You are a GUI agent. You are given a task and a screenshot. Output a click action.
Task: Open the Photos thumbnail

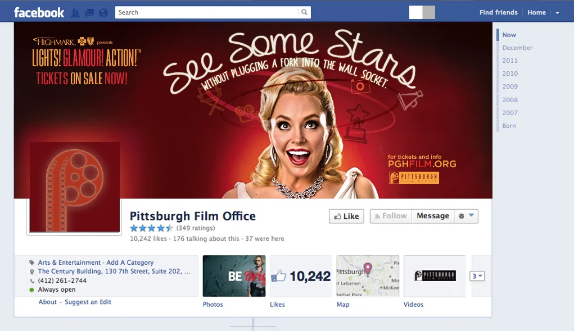point(234,276)
